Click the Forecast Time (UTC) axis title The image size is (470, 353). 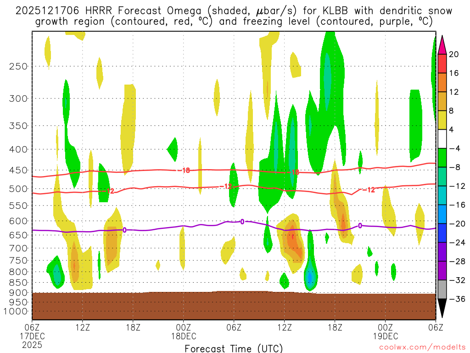(234, 348)
